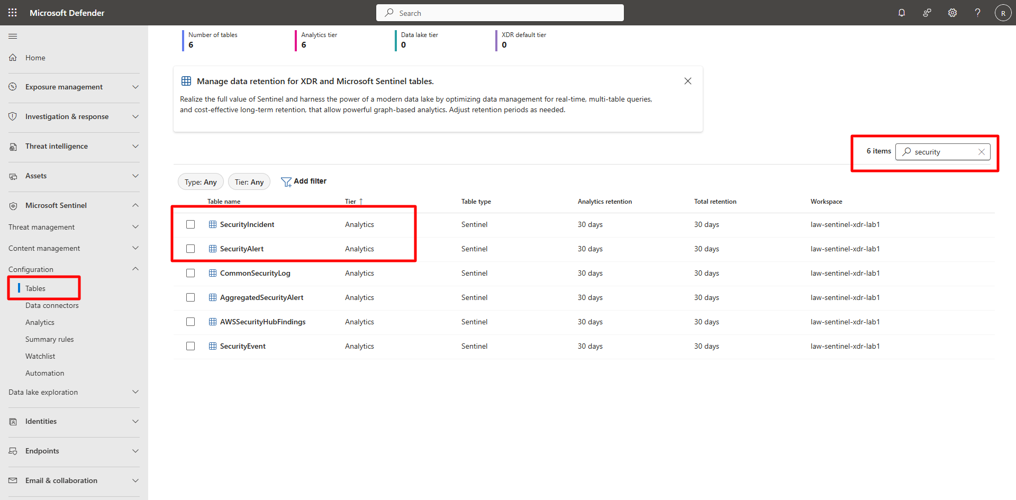The width and height of the screenshot is (1016, 500).
Task: Open the SecurityIncident table
Action: pyautogui.click(x=247, y=224)
